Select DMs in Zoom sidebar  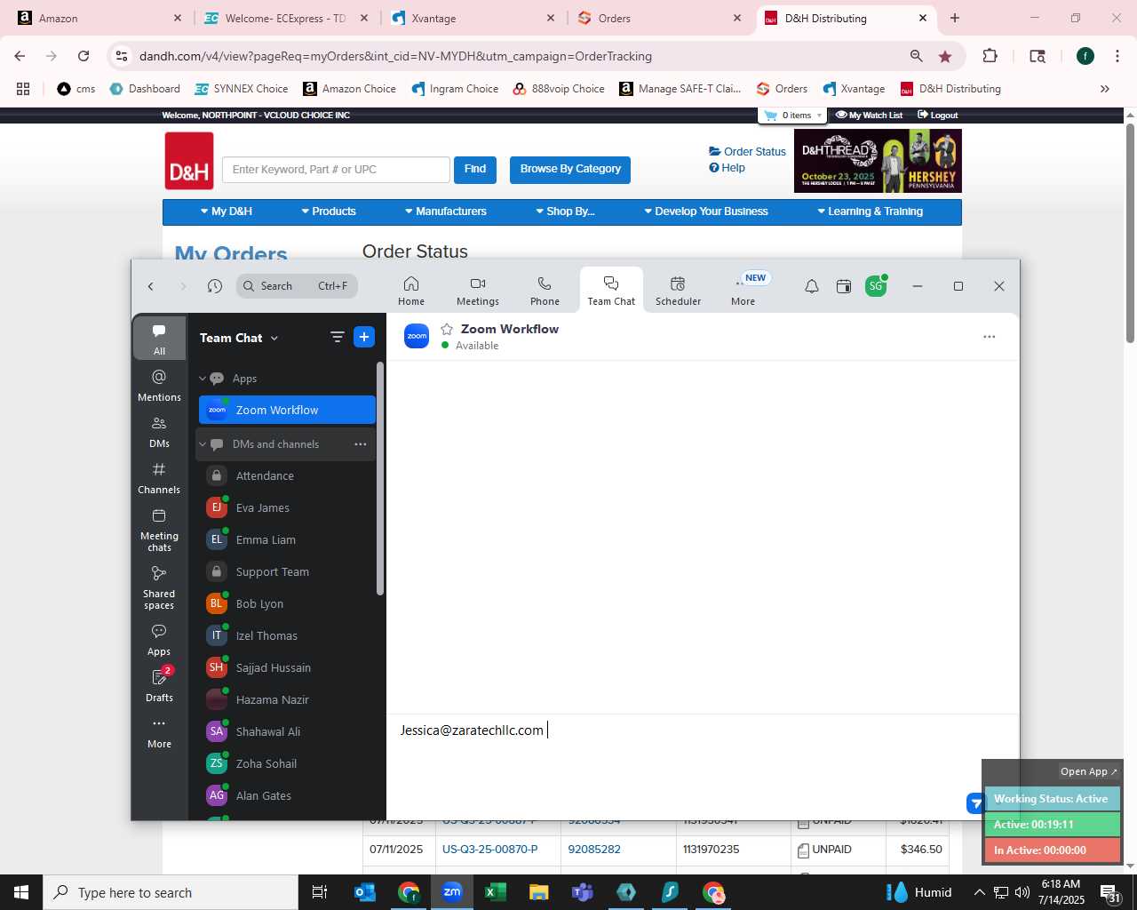[x=160, y=432]
